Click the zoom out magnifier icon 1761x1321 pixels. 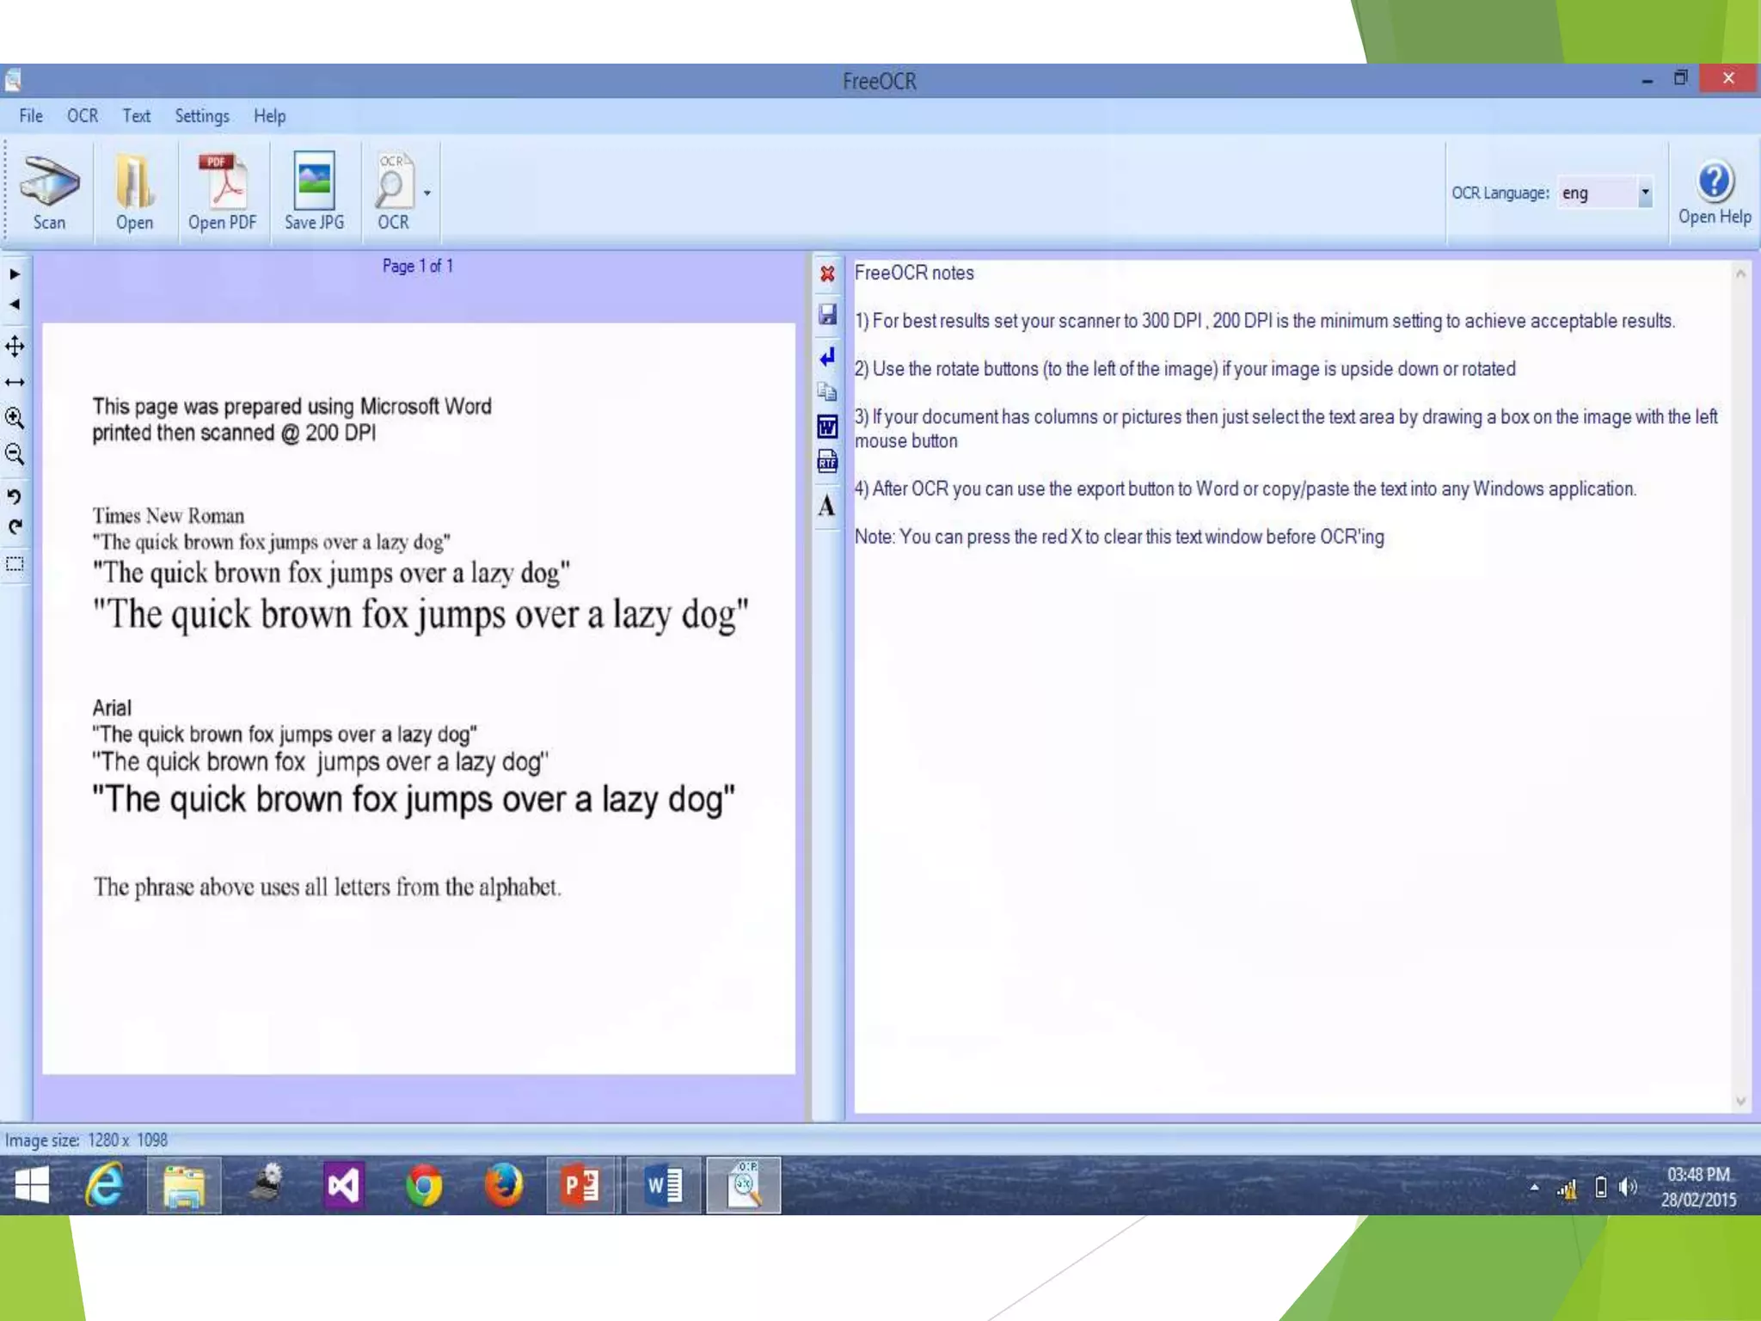click(15, 454)
